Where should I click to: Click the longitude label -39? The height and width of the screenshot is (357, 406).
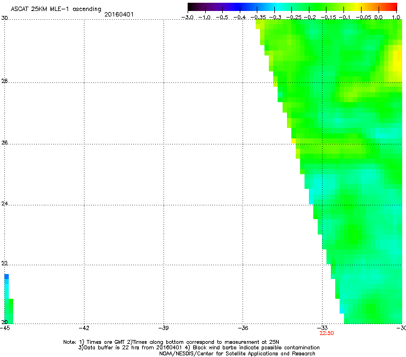163,328
